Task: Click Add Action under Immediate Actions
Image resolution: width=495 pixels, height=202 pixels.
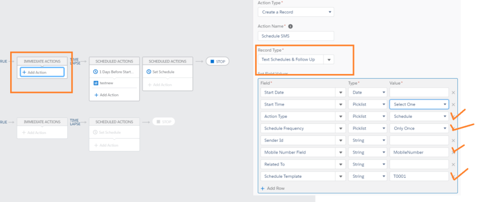Action: (x=42, y=72)
